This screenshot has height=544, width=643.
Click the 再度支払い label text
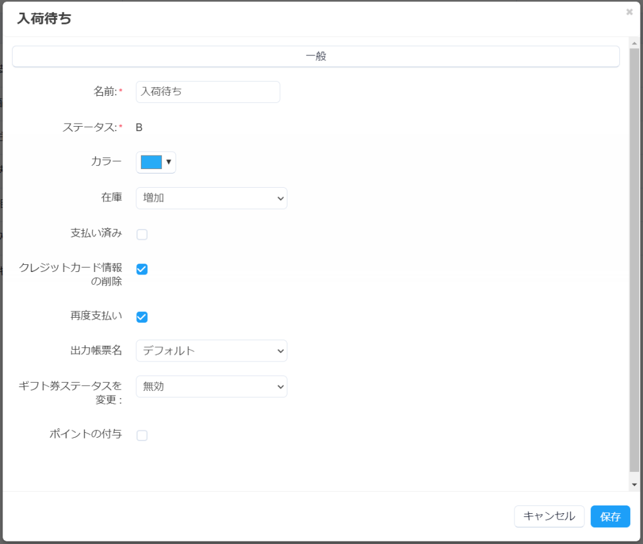96,316
